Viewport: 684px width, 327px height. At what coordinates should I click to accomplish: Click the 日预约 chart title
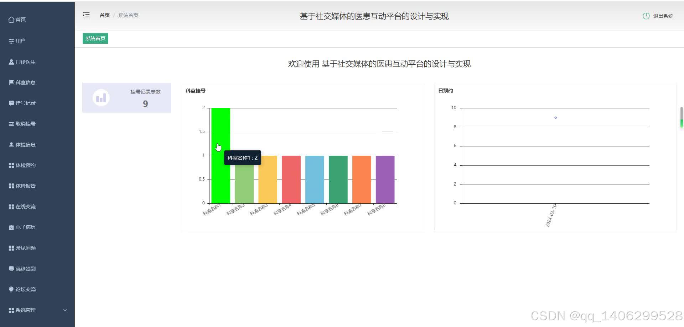[445, 91]
